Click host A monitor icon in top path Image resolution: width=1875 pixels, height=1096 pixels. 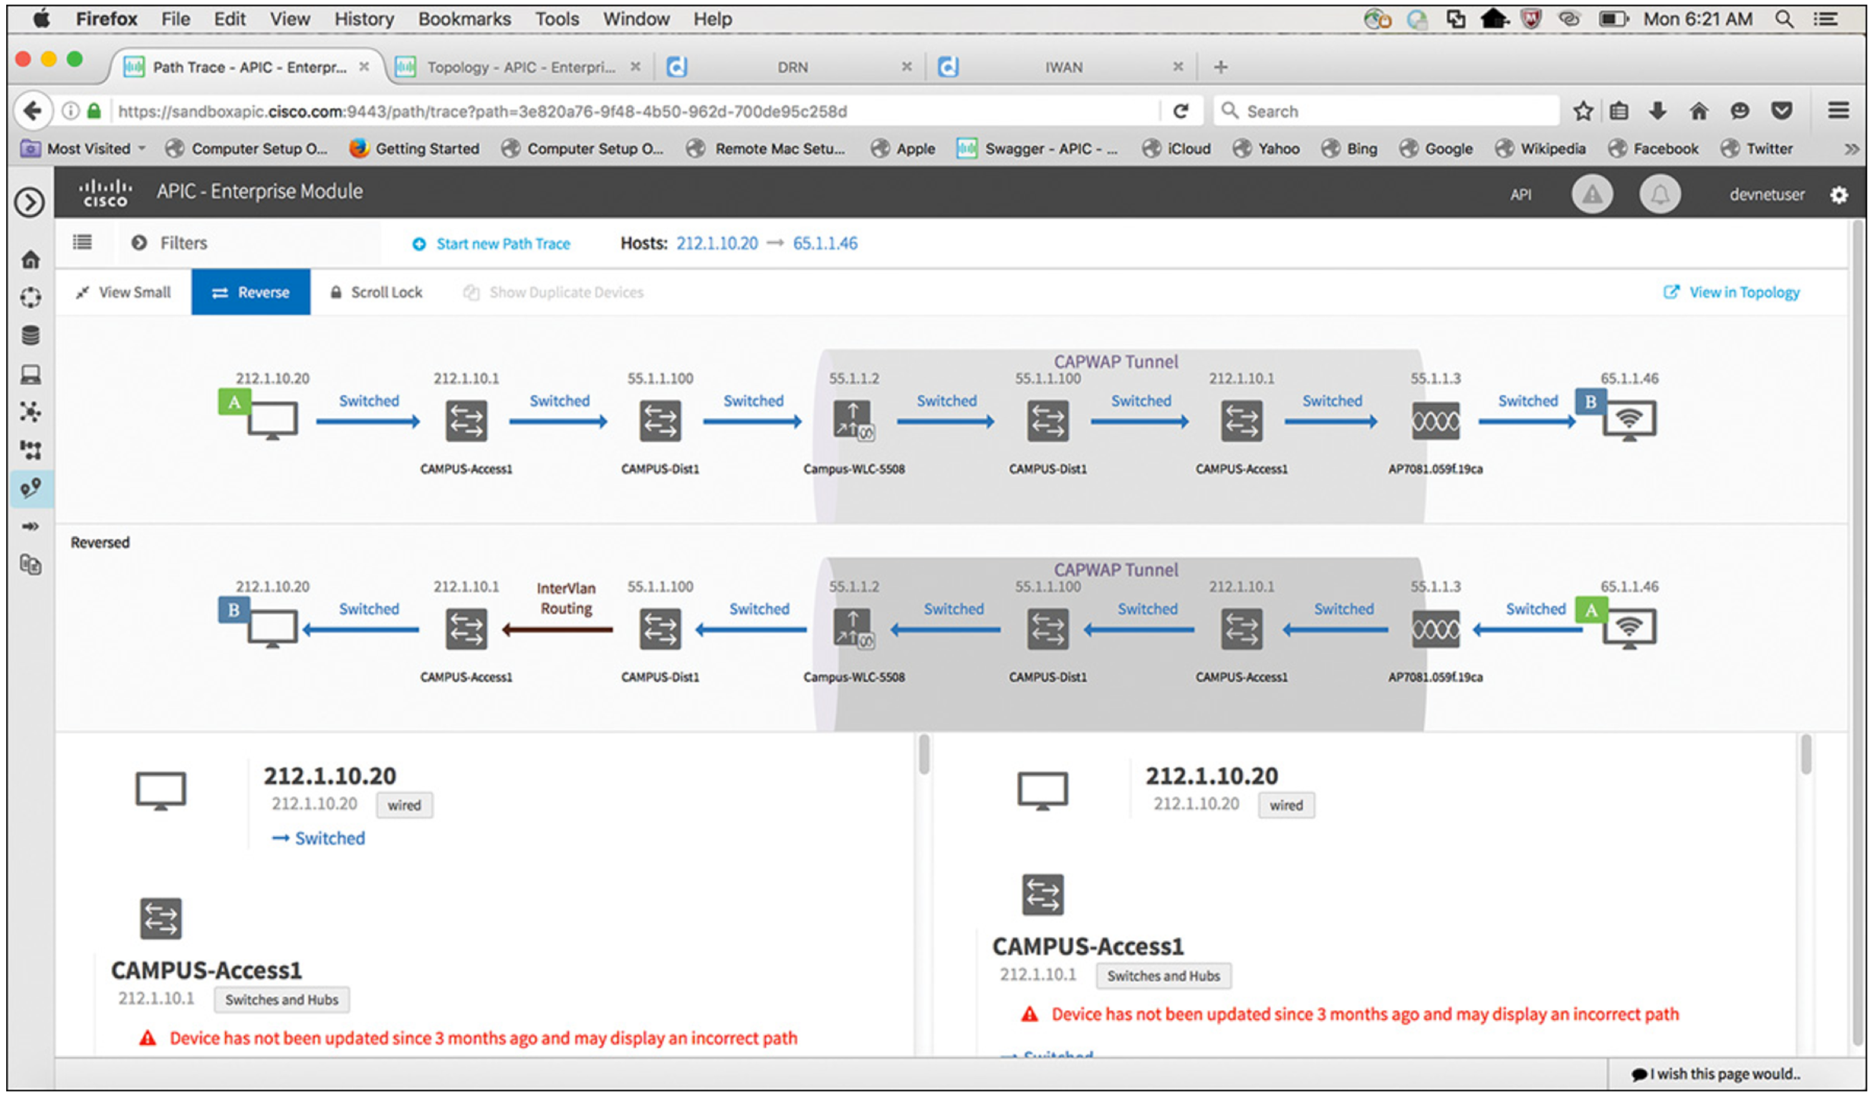point(272,420)
